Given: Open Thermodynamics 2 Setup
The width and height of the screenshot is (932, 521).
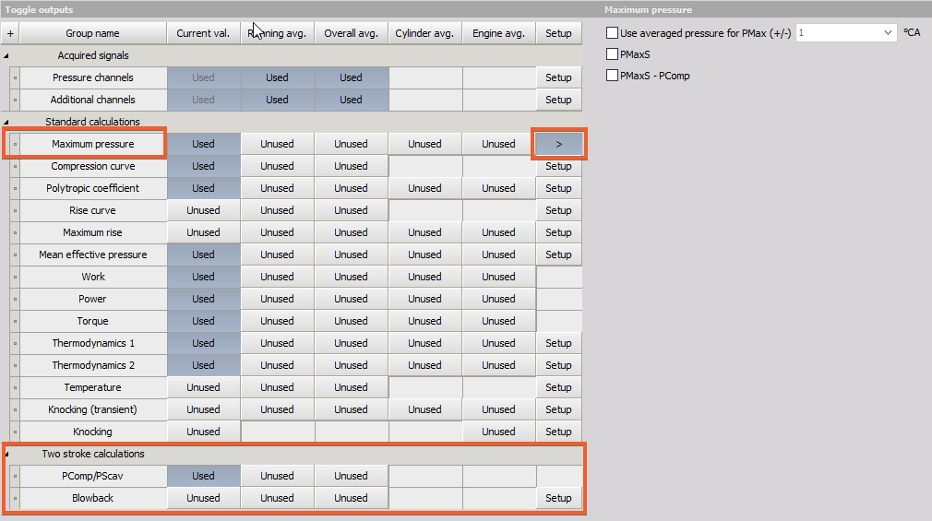Looking at the screenshot, I should tap(558, 365).
